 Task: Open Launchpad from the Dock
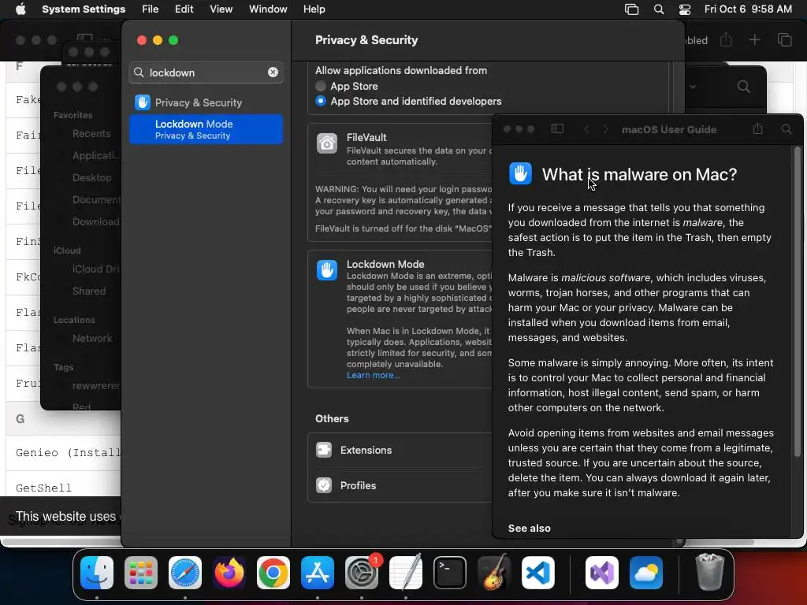pos(141,573)
